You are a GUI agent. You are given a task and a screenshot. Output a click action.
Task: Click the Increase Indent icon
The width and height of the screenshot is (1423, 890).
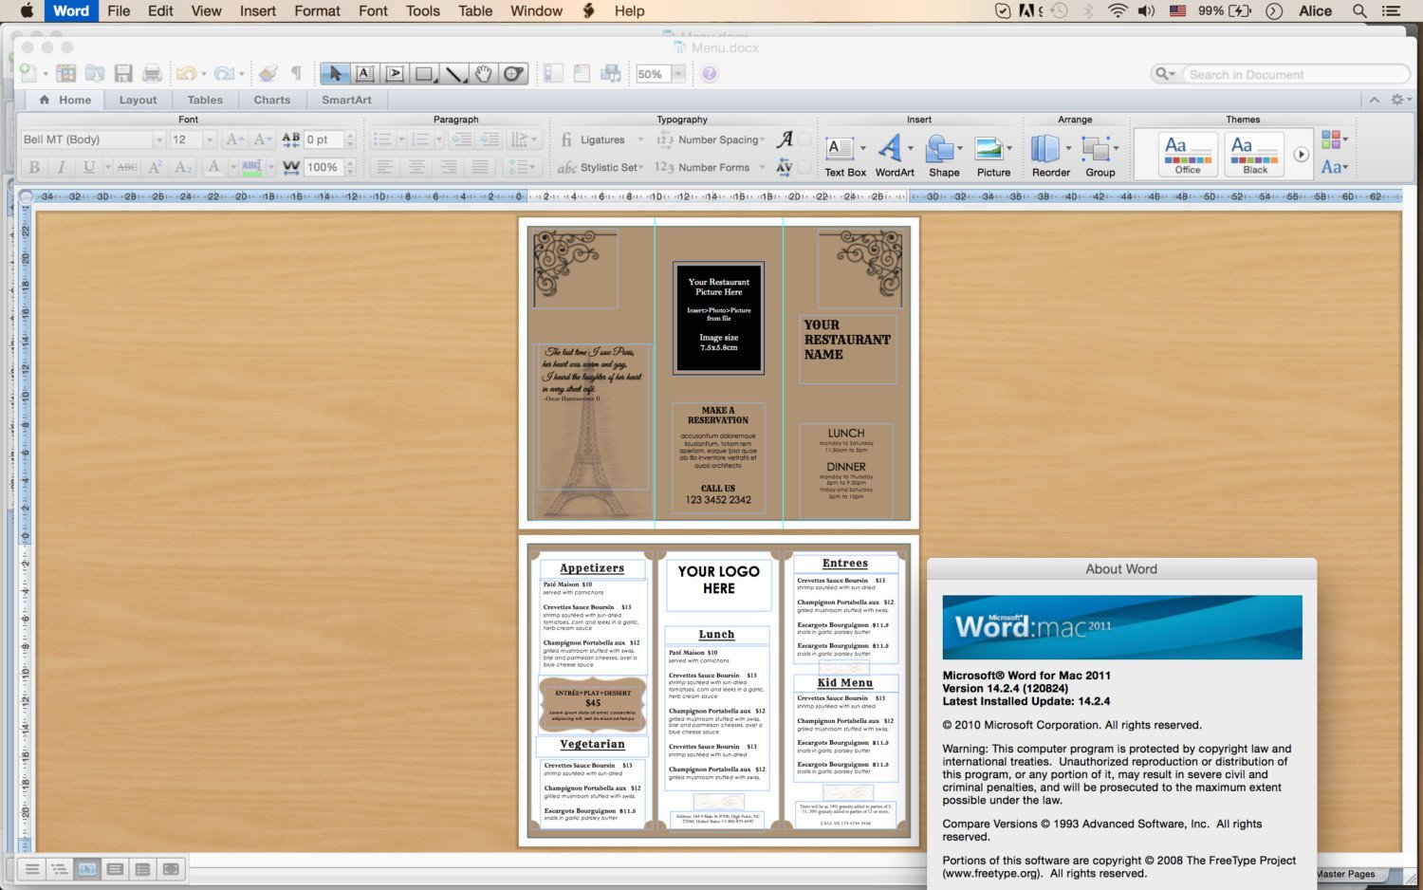pos(490,139)
